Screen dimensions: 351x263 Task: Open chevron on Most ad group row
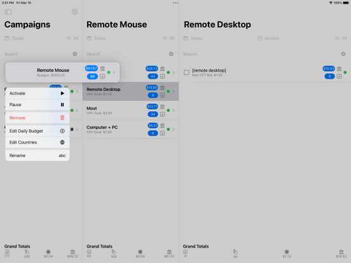174,111
